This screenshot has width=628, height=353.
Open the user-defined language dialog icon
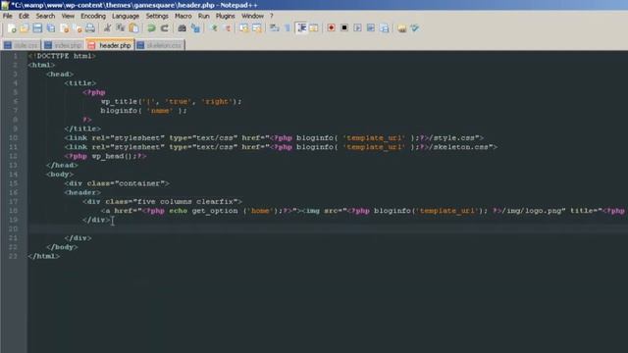click(x=314, y=28)
